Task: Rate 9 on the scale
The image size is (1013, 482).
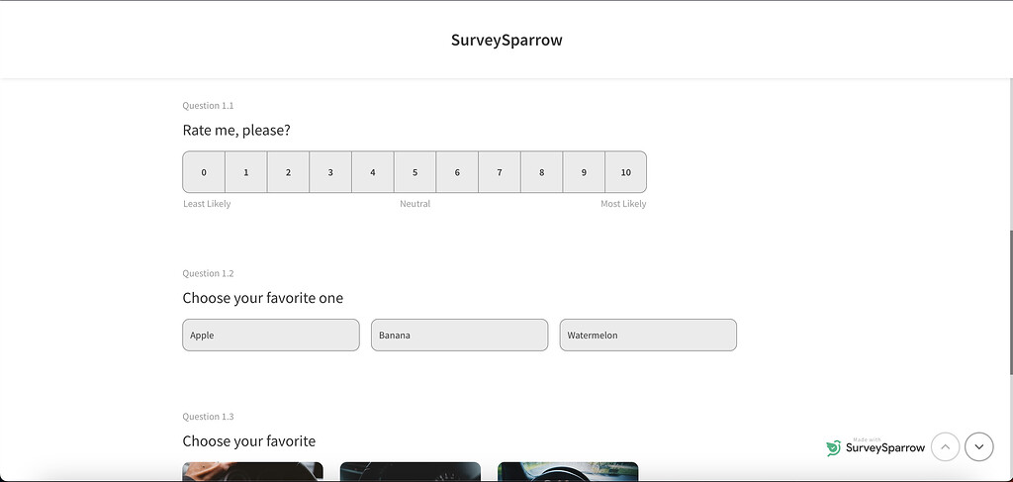Action: coord(584,172)
